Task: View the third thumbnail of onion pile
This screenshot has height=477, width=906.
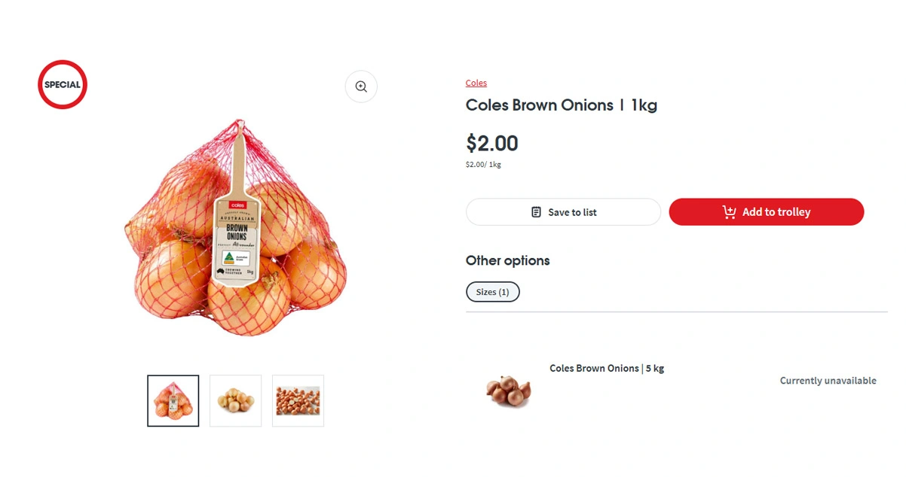Action: (x=298, y=401)
